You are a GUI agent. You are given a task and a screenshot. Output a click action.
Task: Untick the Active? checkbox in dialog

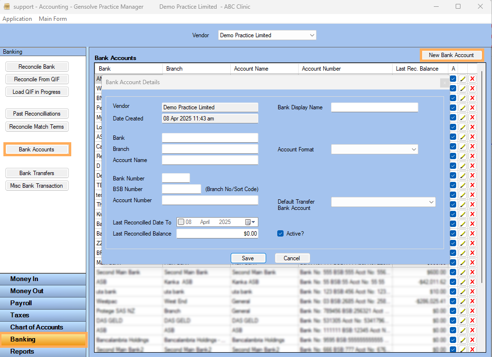pyautogui.click(x=281, y=234)
